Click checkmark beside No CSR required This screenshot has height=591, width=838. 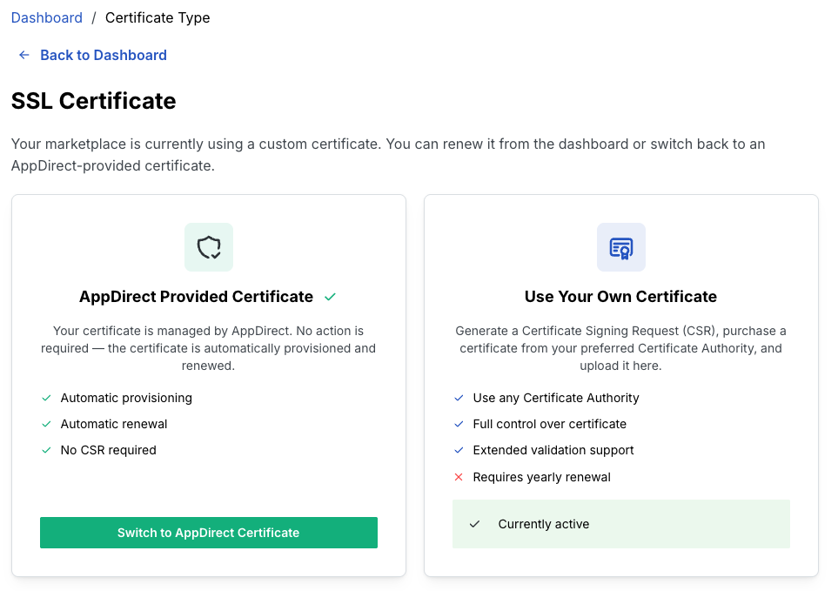pos(46,451)
